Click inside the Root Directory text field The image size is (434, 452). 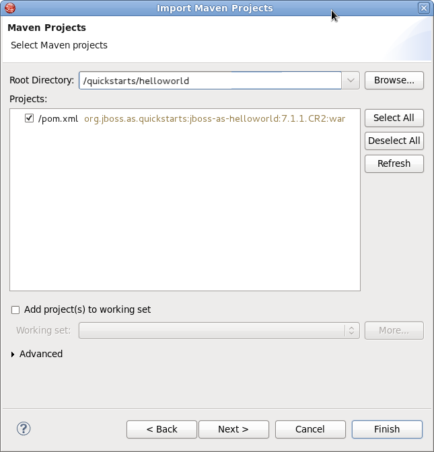pyautogui.click(x=210, y=81)
